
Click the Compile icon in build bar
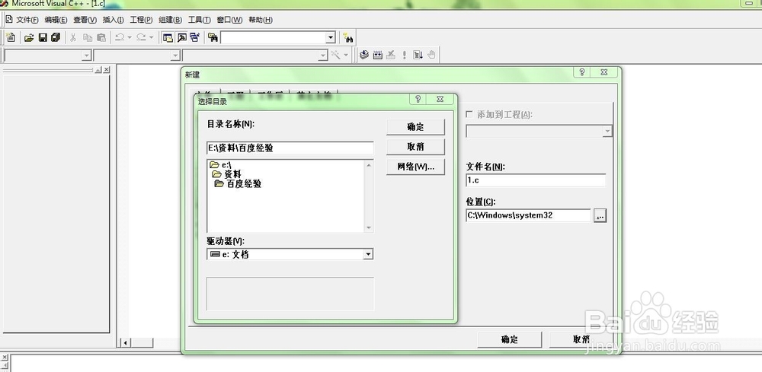point(364,55)
